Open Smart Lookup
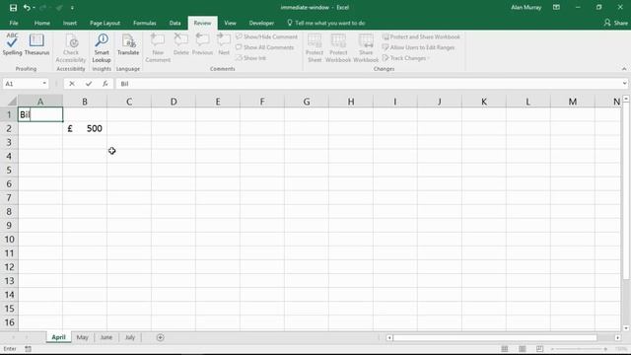Image resolution: width=631 pixels, height=355 pixels. 102,48
